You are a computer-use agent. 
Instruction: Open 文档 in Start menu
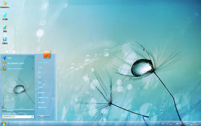click(x=40, y=67)
